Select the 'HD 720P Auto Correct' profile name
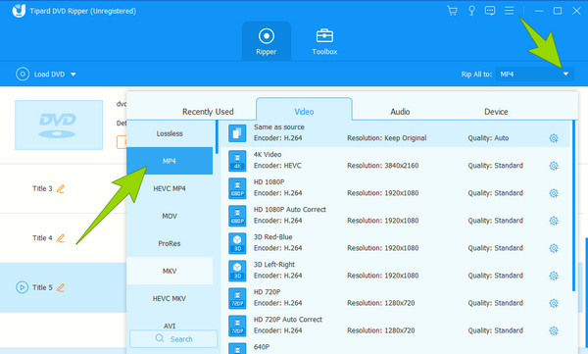Screen dimensions: 588x354 click(x=287, y=319)
